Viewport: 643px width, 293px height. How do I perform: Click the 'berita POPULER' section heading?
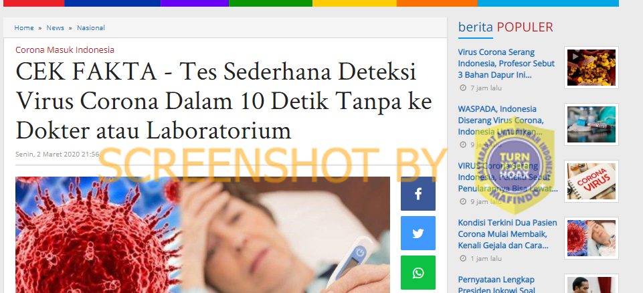pos(506,27)
